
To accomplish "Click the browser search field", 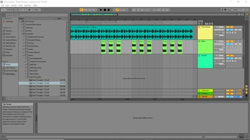I will (37, 15).
